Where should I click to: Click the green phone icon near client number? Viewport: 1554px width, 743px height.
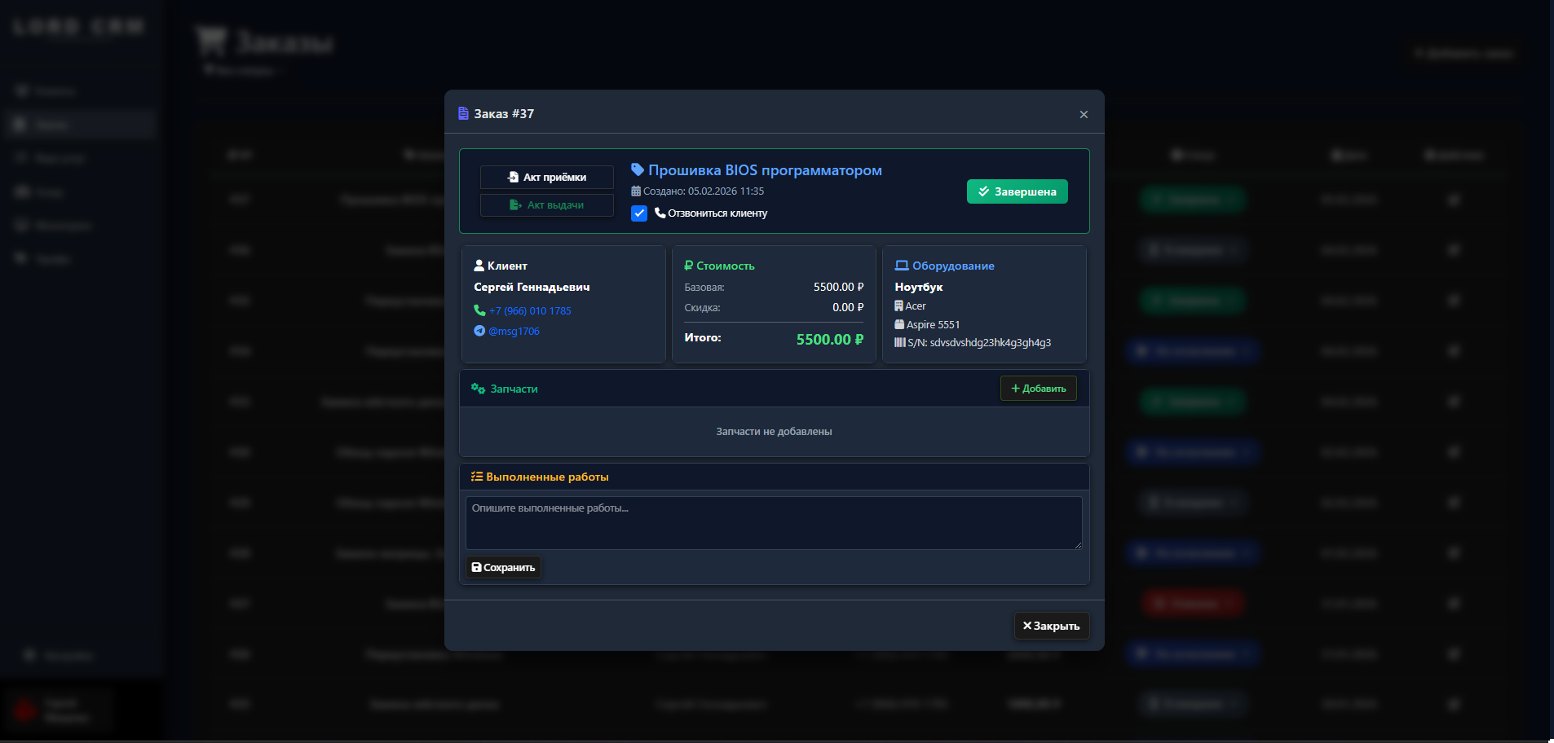coord(479,310)
